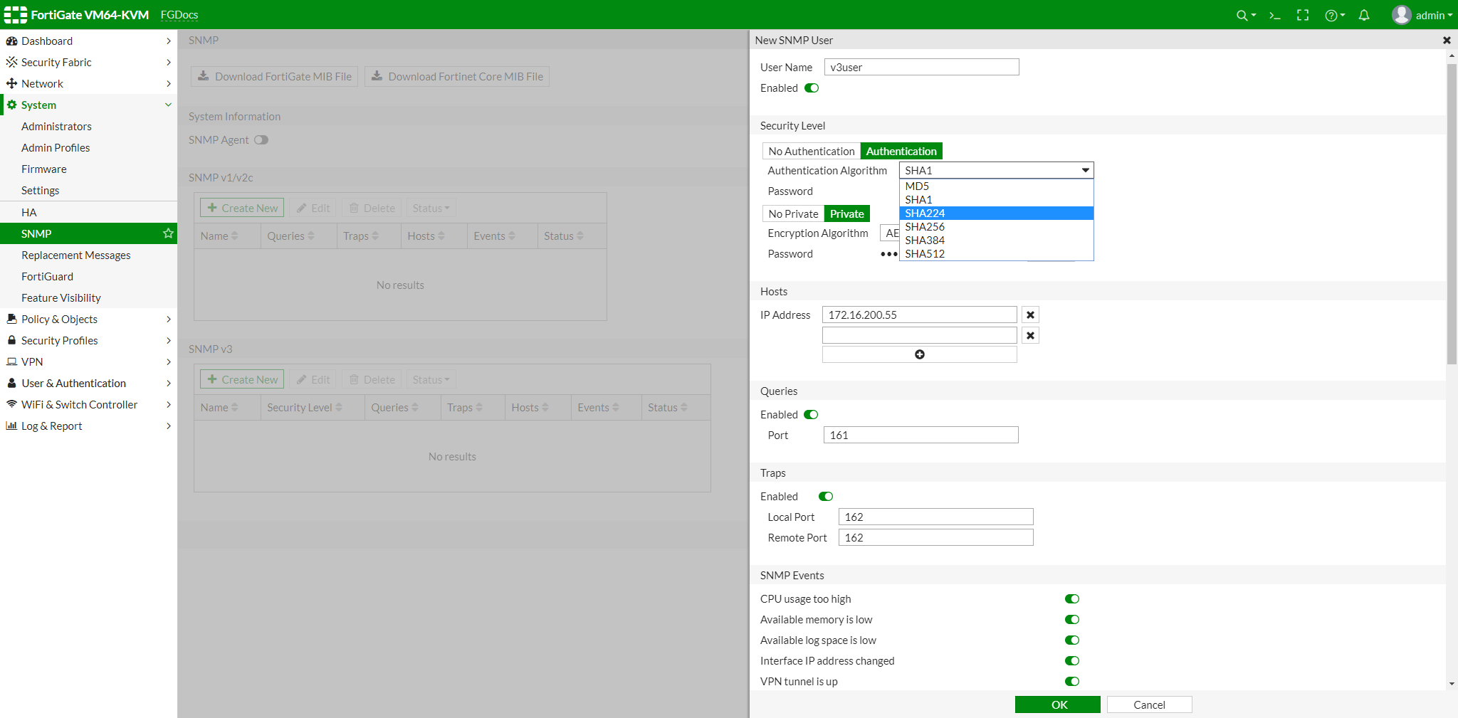Select SHA224 from the algorithm list

click(997, 213)
